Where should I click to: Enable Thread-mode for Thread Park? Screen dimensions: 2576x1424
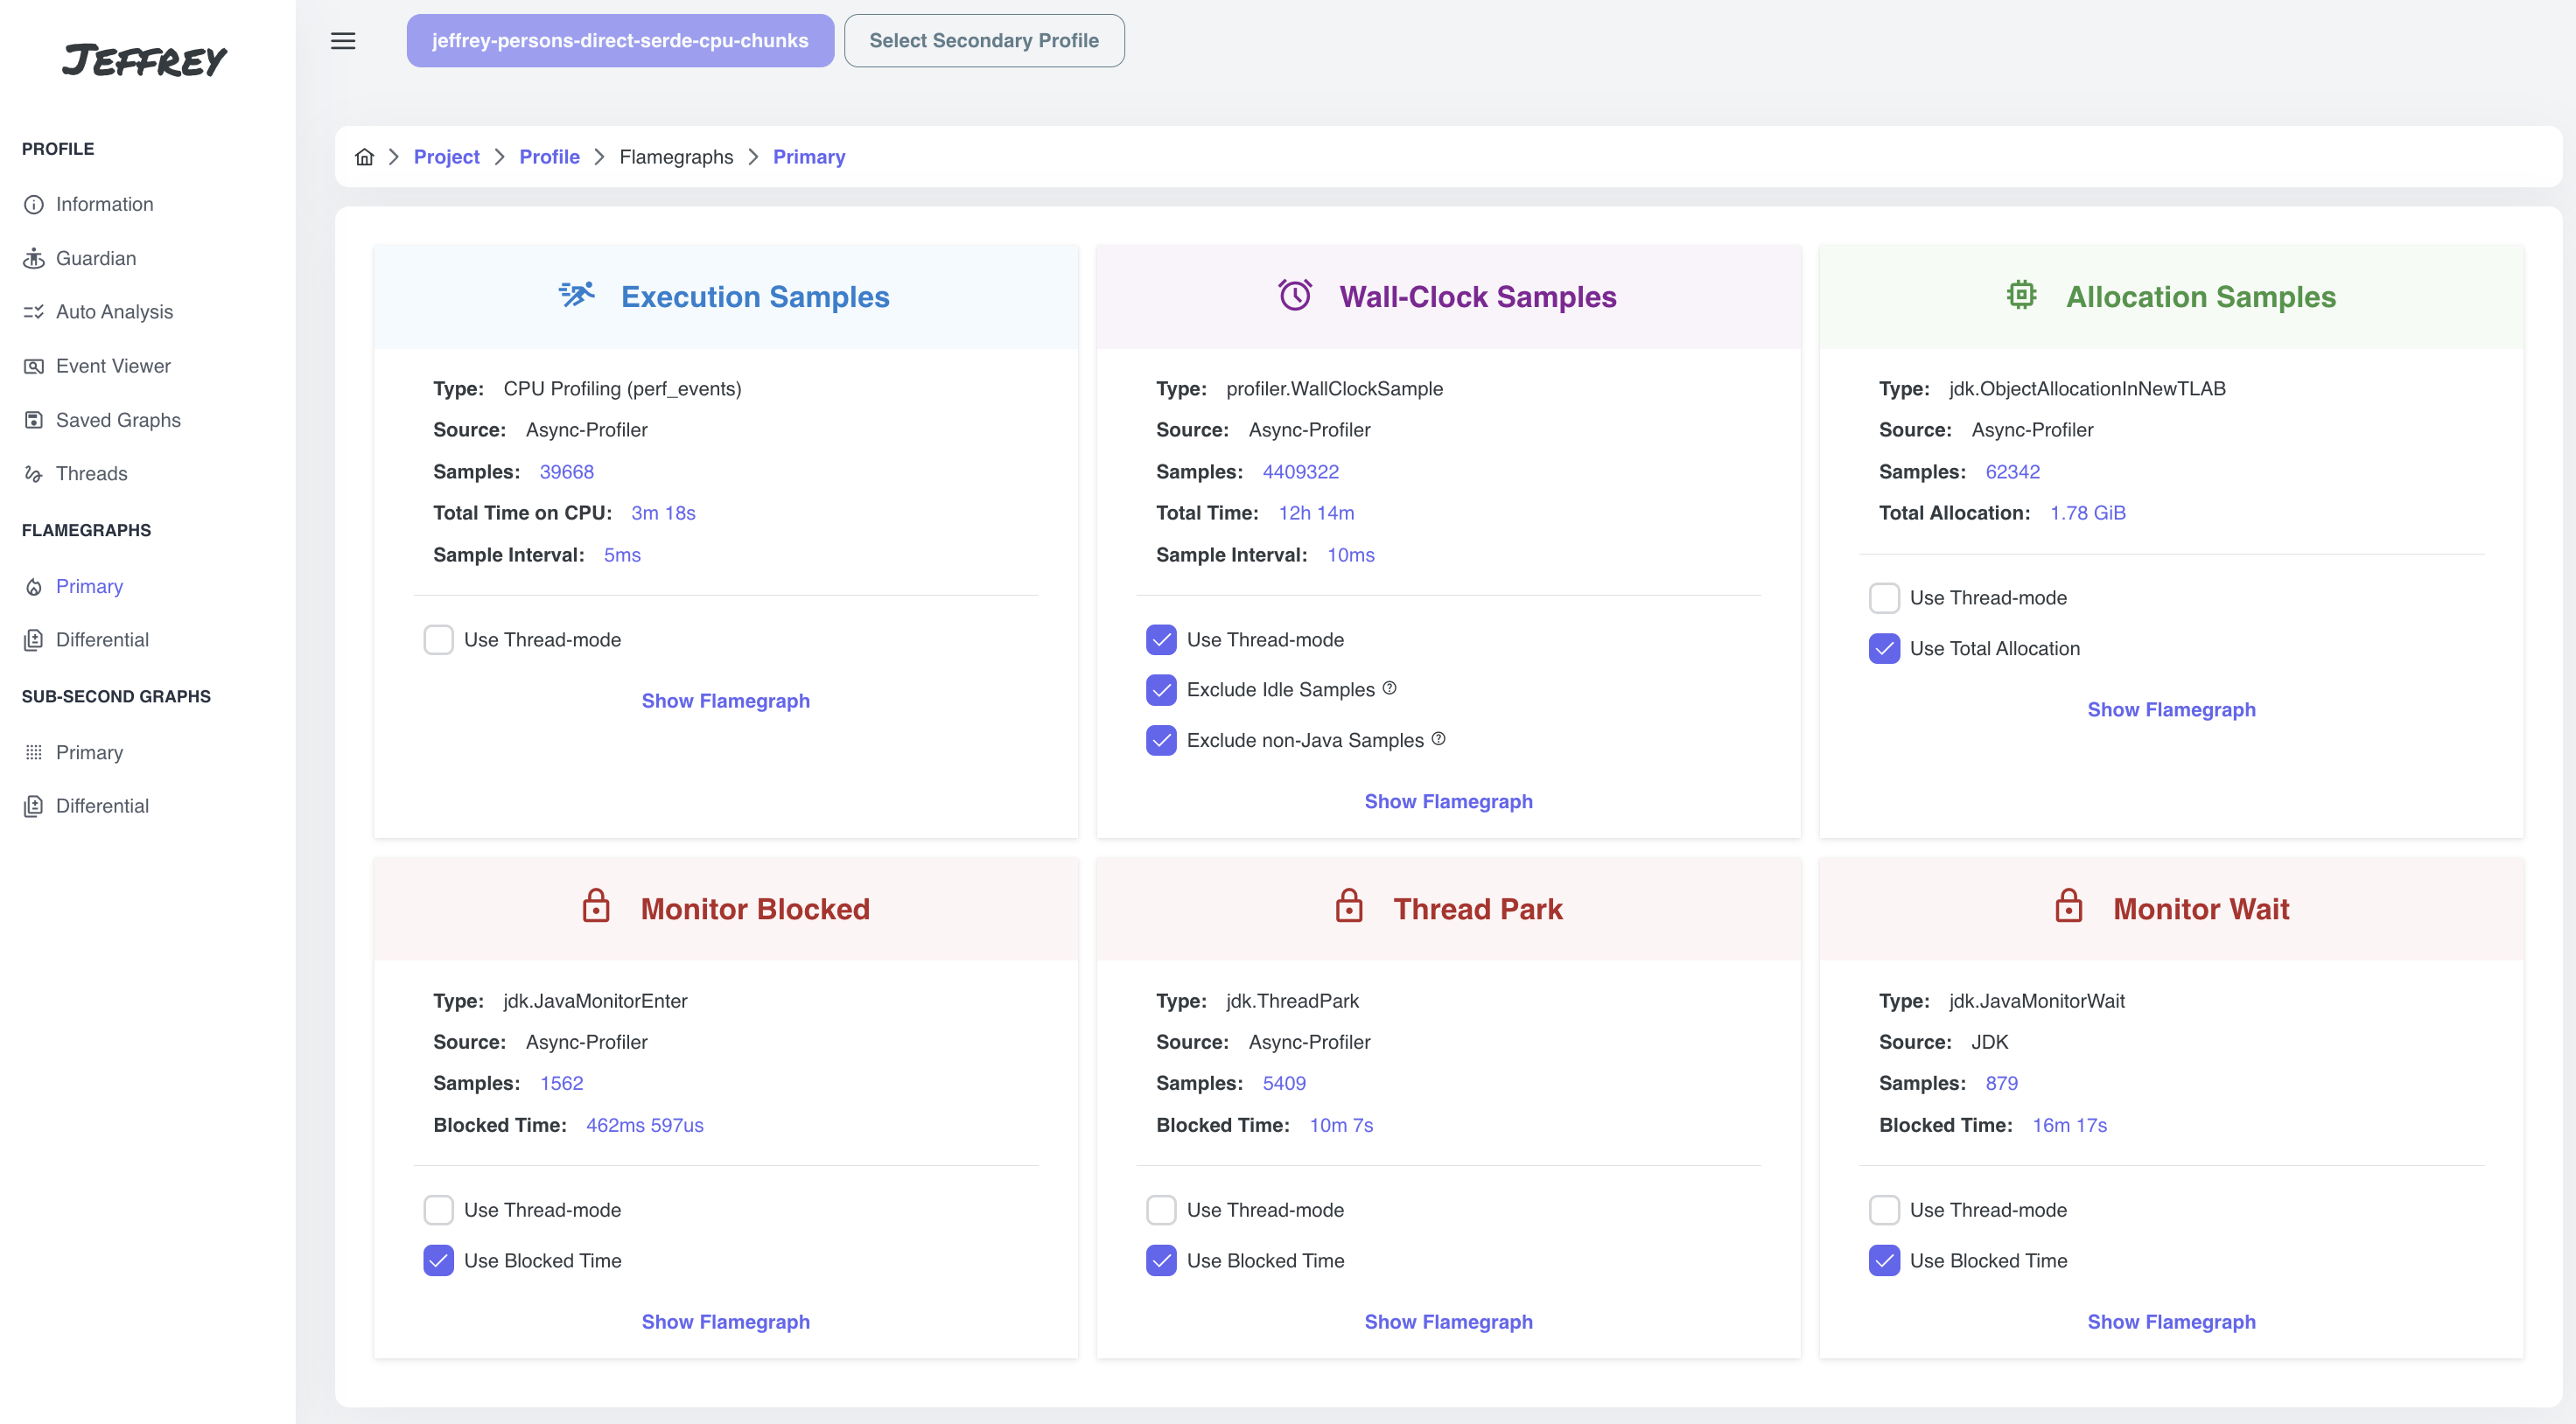pyautogui.click(x=1161, y=1210)
